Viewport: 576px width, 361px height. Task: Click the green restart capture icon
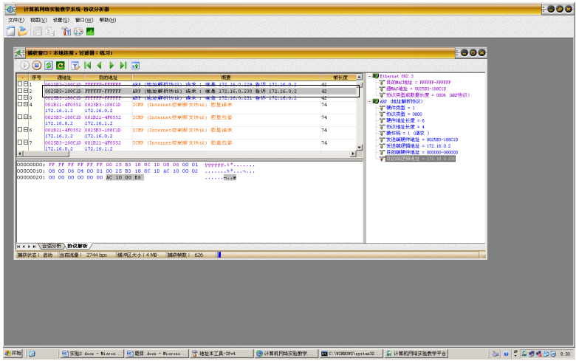pyautogui.click(x=61, y=66)
